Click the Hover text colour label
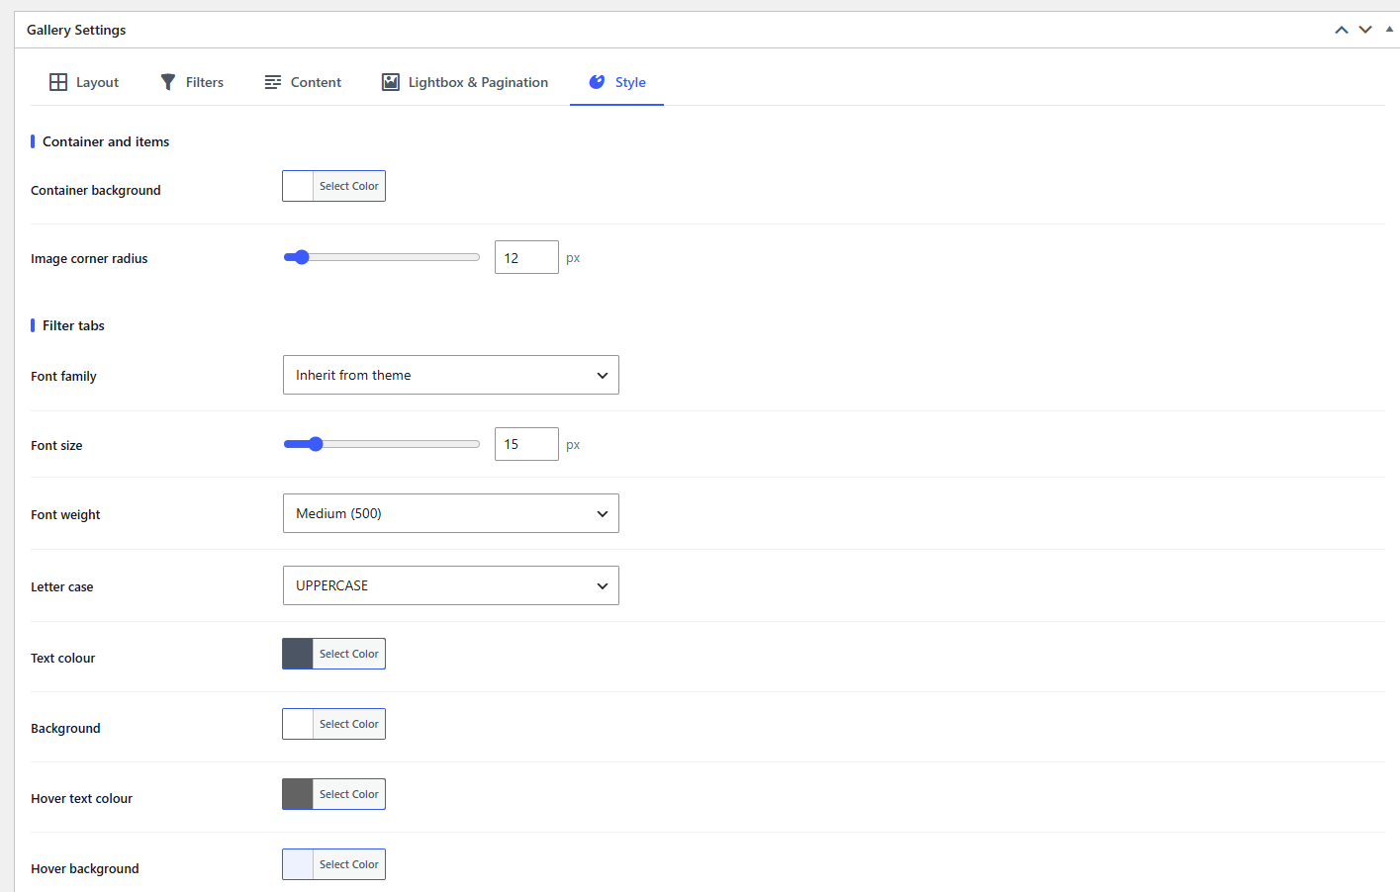Screen dimensions: 1400x892 (81, 798)
